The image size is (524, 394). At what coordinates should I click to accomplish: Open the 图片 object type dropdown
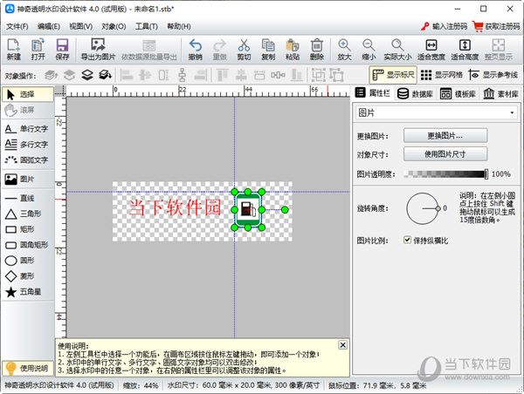pos(437,112)
